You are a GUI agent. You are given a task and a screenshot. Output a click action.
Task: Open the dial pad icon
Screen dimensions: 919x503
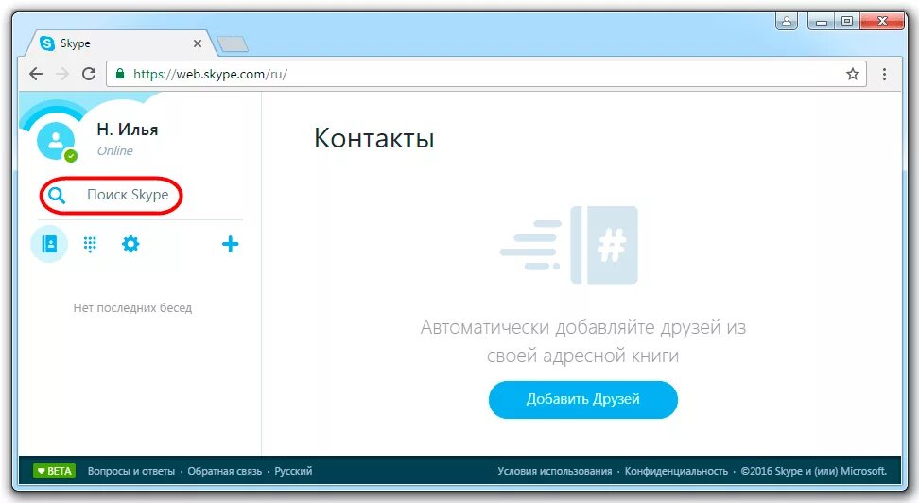[x=90, y=244]
